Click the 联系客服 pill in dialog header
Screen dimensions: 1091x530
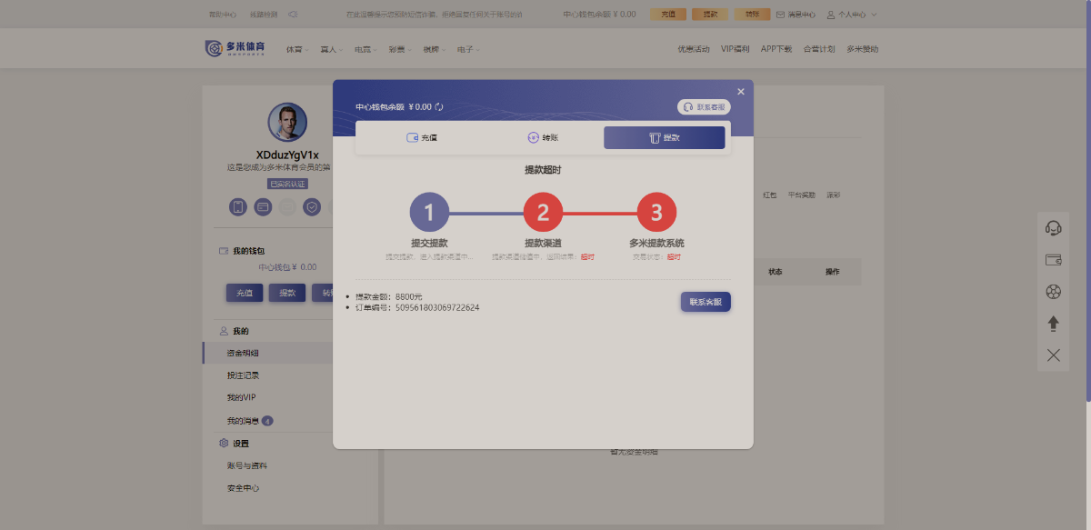point(704,107)
